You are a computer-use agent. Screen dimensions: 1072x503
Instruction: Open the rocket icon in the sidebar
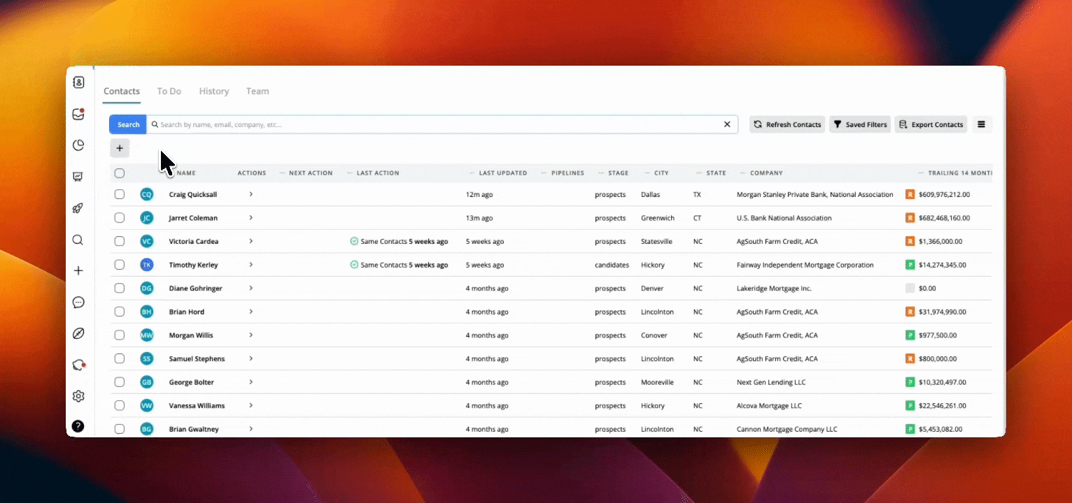coord(78,208)
